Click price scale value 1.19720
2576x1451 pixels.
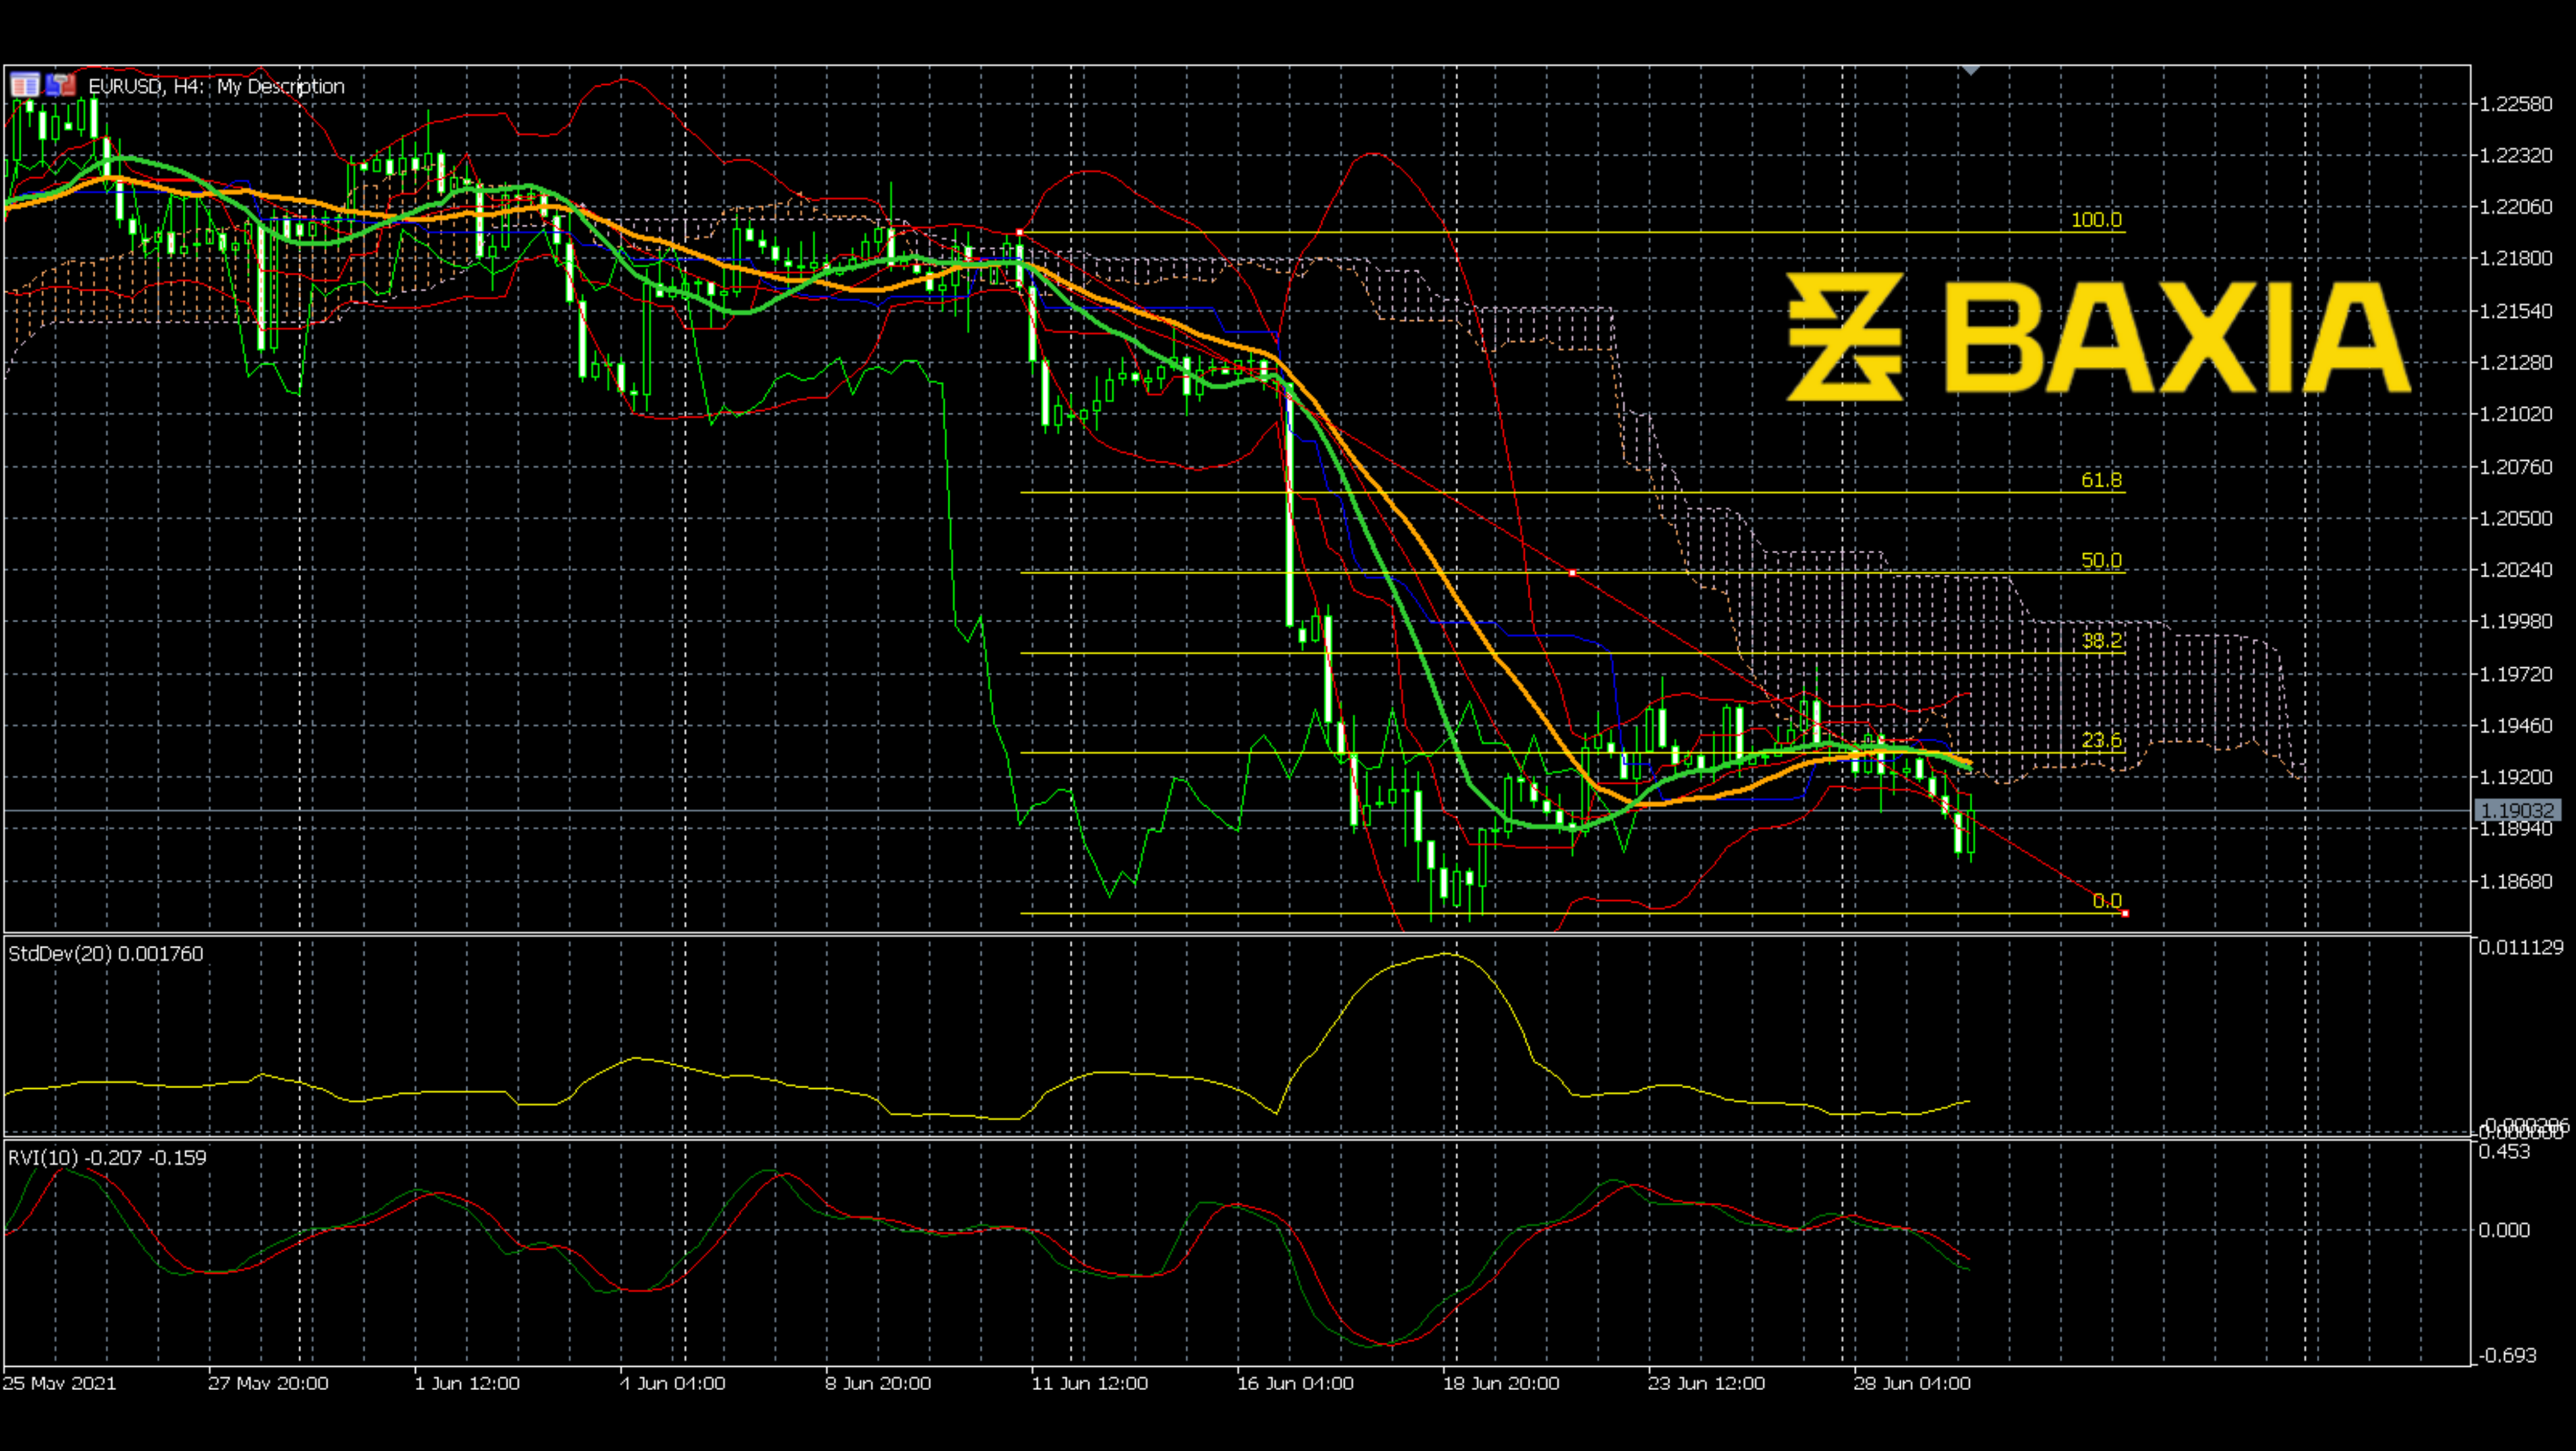[x=2516, y=674]
